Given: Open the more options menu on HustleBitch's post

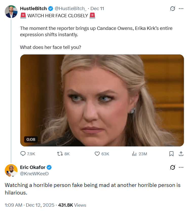Looking at the screenshot, I should tap(181, 9).
